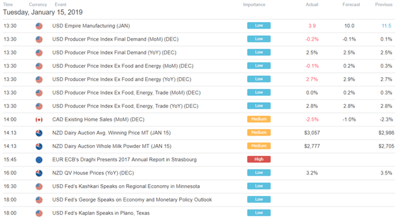The height and width of the screenshot is (219, 398).
Task: Open Fed's Kaplan Speaks in Plano, Texas event
Action: (x=101, y=213)
